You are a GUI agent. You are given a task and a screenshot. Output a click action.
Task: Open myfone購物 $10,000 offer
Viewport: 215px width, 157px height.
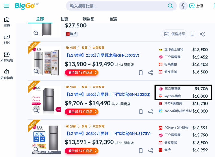pyautogui.click(x=183, y=96)
